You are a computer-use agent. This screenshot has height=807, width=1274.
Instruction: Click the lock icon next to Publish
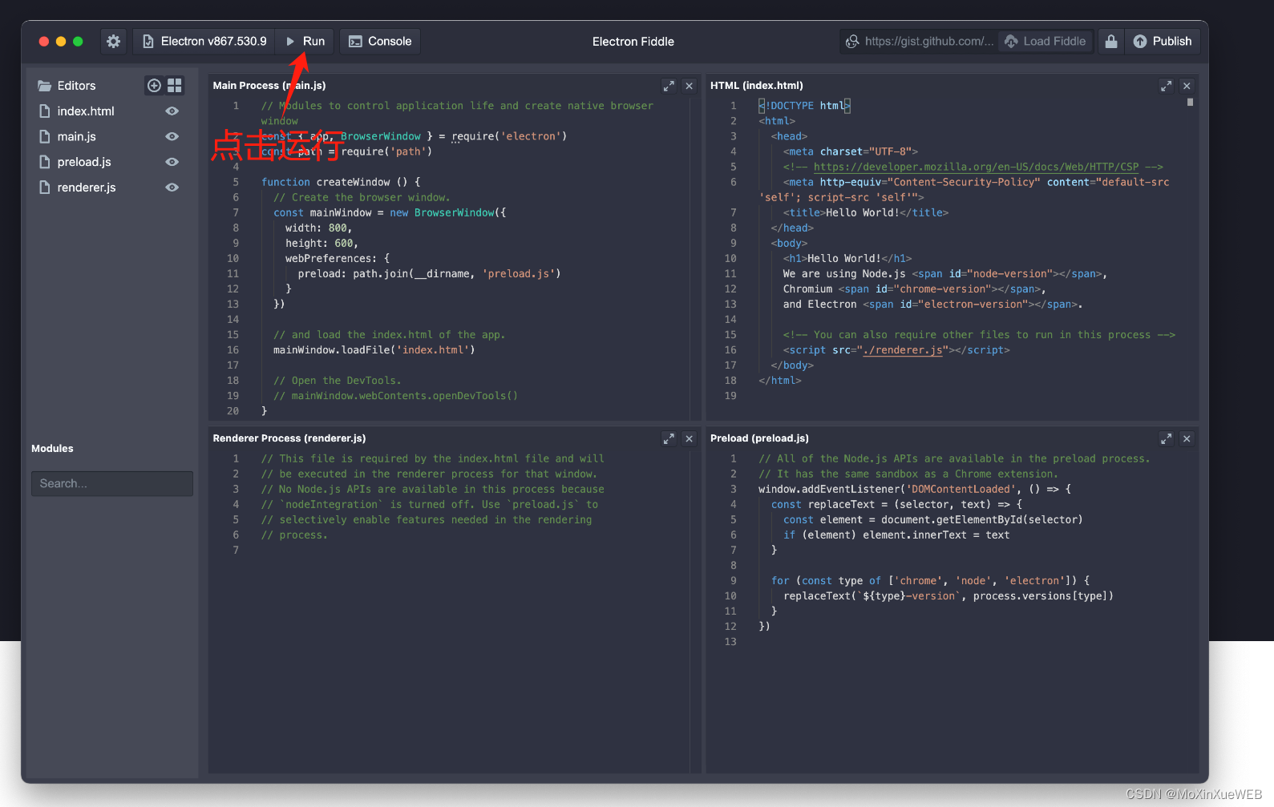1110,41
